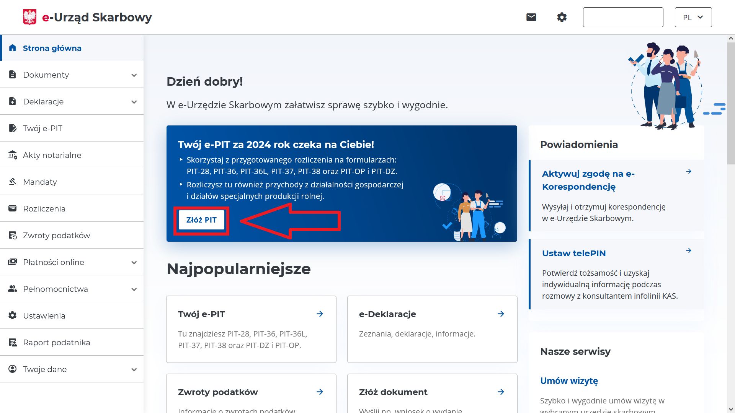735x413 pixels.
Task: Select the Akty notarialne sidebar icon
Action: pos(13,155)
